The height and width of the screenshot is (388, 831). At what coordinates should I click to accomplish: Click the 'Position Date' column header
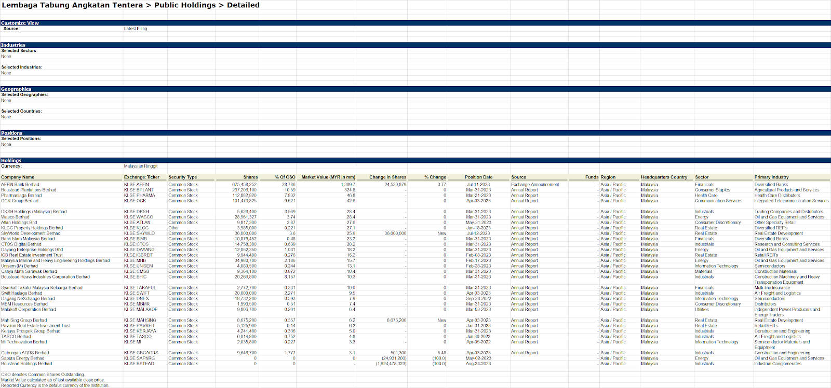(479, 177)
